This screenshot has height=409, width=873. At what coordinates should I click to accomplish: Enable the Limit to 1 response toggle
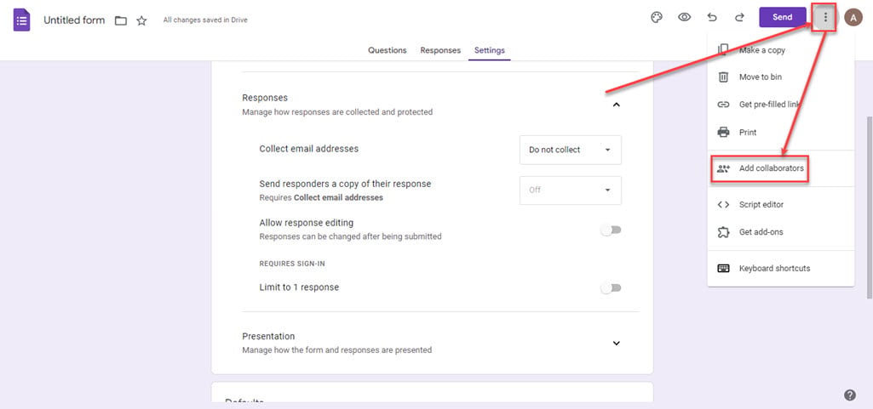point(611,288)
